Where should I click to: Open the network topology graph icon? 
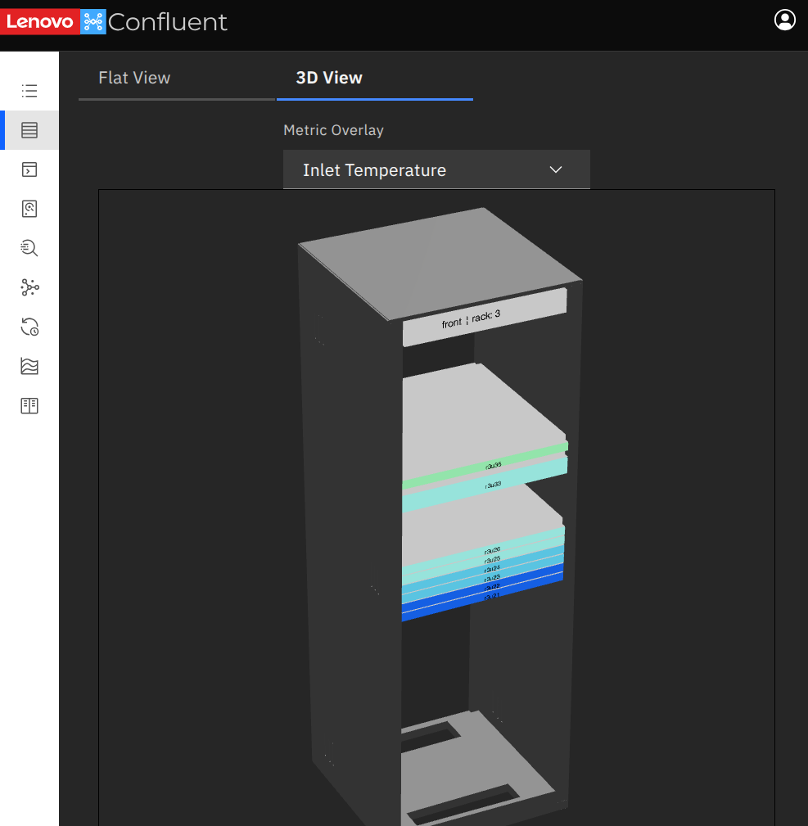[x=29, y=287]
